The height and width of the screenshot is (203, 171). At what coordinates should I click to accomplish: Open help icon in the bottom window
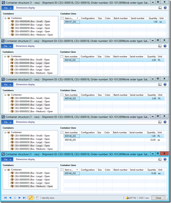(x=165, y=159)
